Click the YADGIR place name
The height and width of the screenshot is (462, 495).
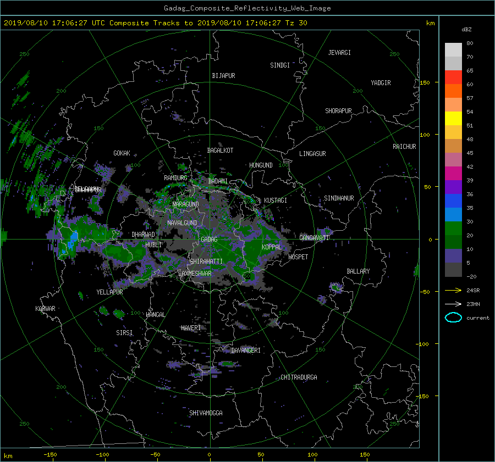coord(381,83)
